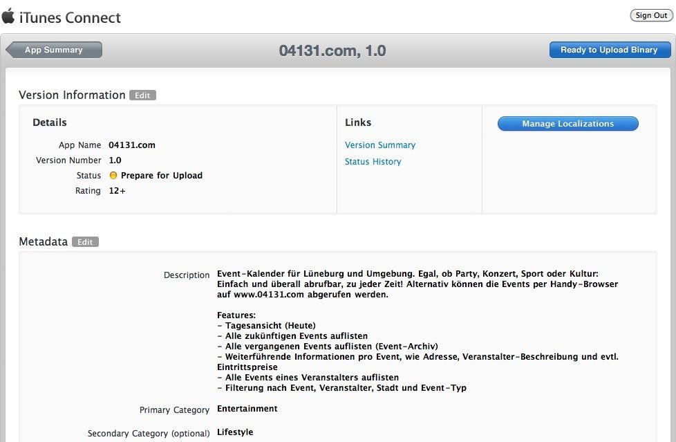
Task: Click the Version Number label
Action: click(x=68, y=160)
